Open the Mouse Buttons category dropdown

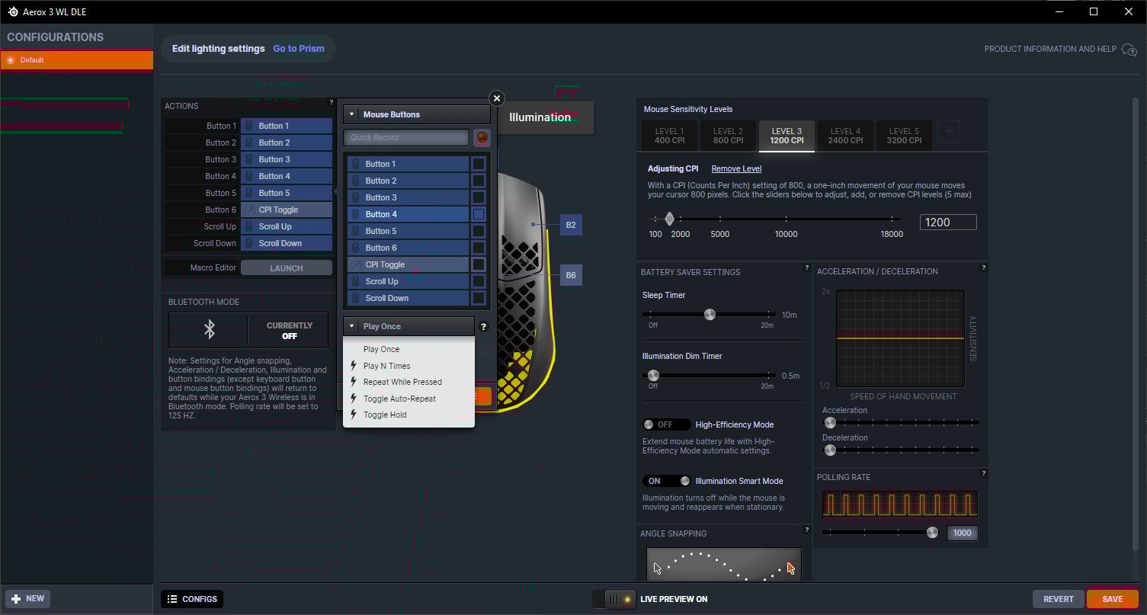point(416,114)
